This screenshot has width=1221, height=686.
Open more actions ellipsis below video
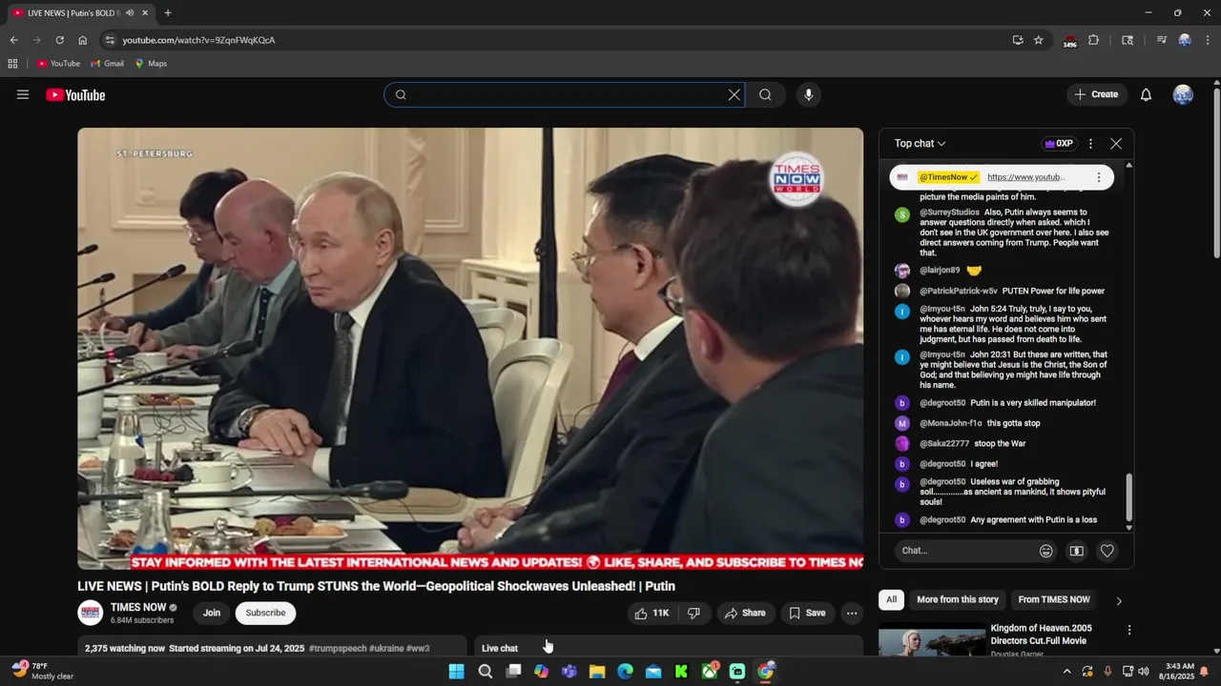[x=852, y=613]
